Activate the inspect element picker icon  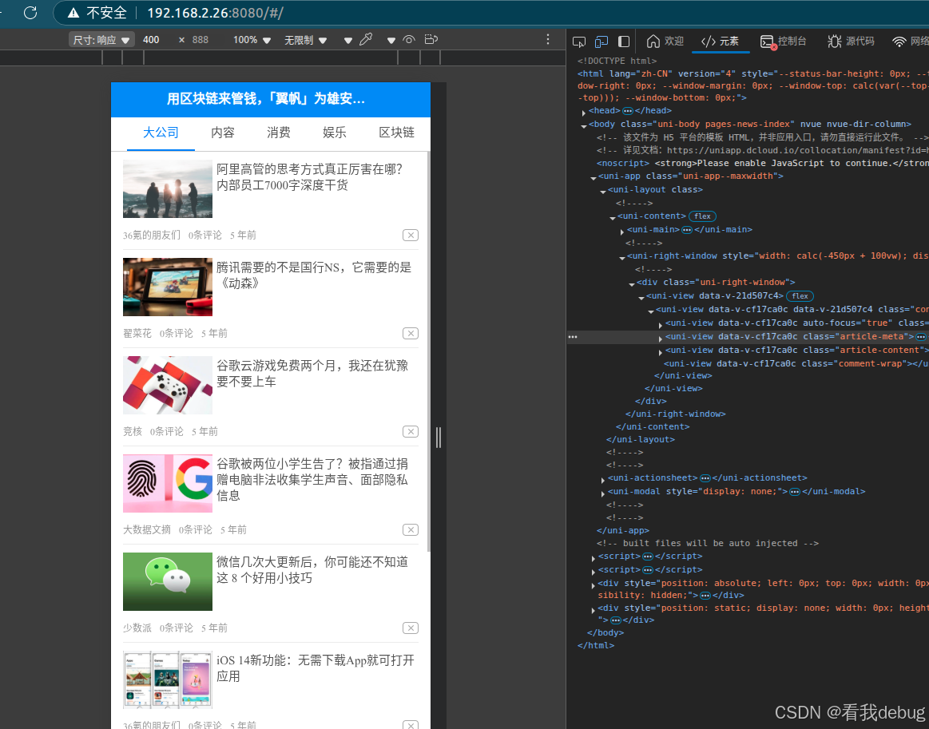click(579, 41)
